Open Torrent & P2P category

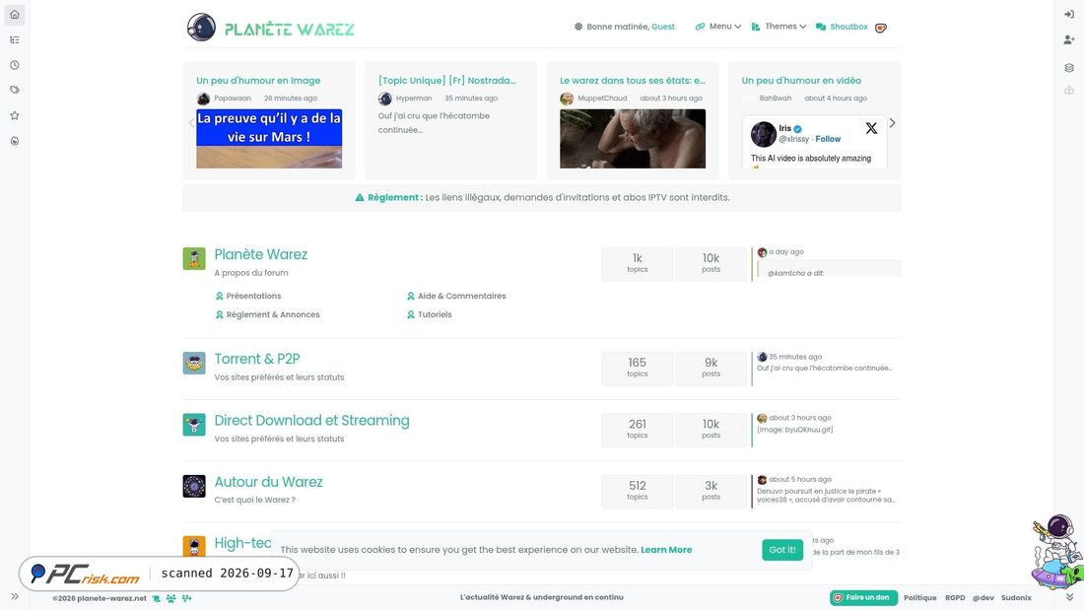pos(256,359)
